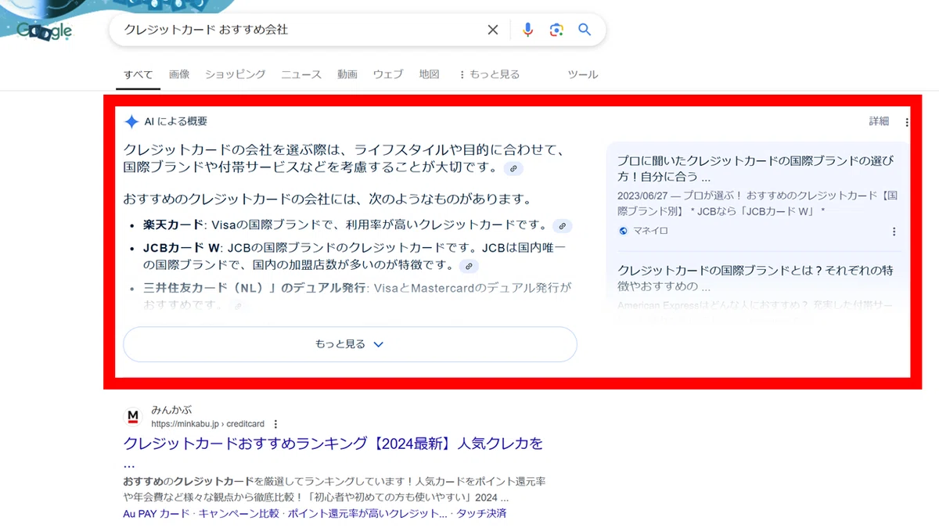Switch to the ショッピング tab
939x528 pixels.
point(236,74)
